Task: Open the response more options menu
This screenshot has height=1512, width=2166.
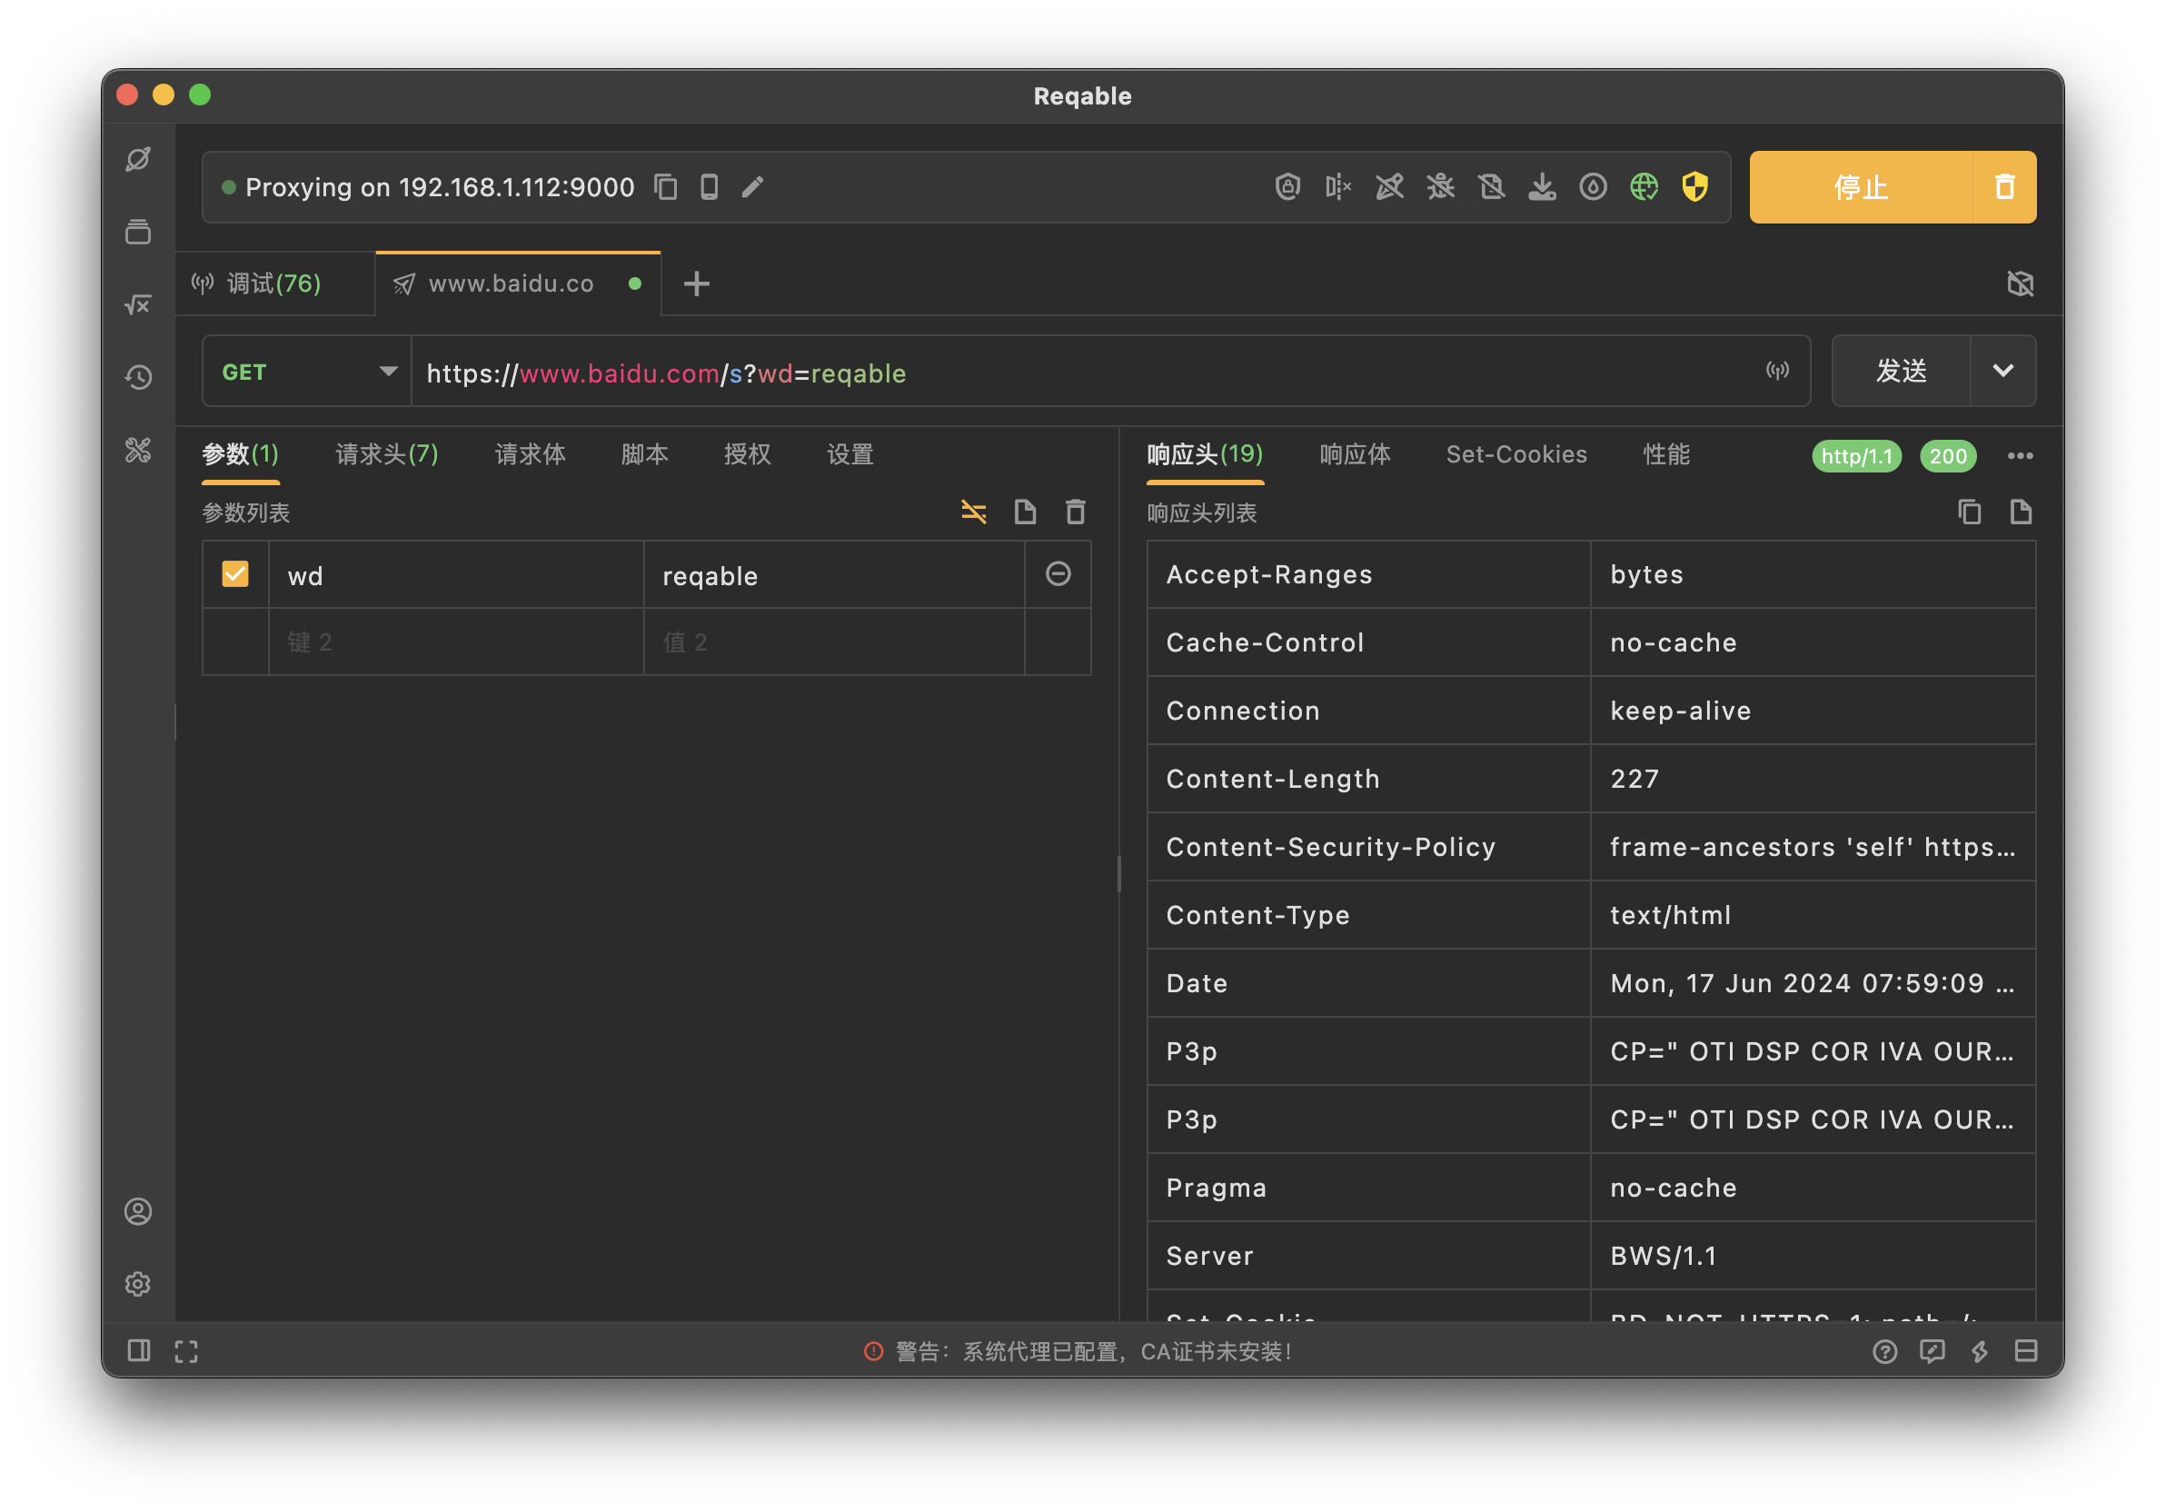Action: 2020,456
